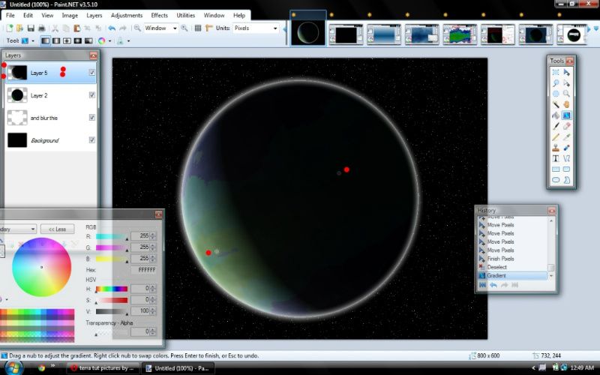Hide the Background layer checkbox
Viewport: 600px width, 375px height.
coord(91,140)
